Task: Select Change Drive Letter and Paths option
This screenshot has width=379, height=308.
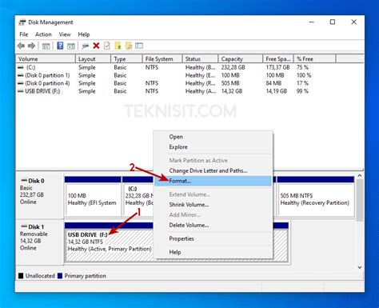Action: tap(213, 170)
